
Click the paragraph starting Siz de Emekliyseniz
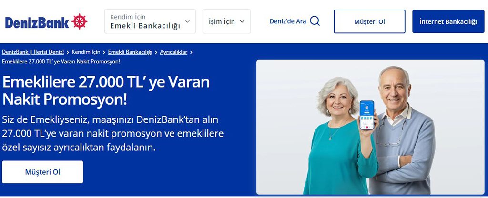coord(112,134)
